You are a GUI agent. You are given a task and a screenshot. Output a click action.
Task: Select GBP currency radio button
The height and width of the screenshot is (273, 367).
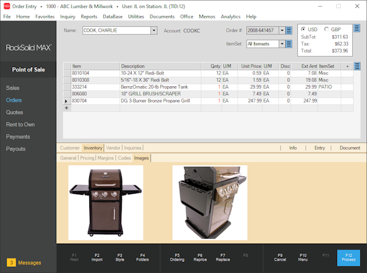[x=327, y=29]
